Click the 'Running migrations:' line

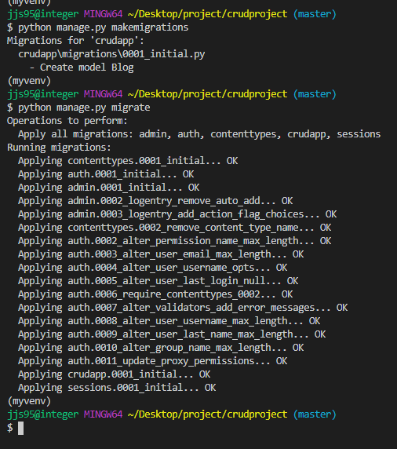59,148
